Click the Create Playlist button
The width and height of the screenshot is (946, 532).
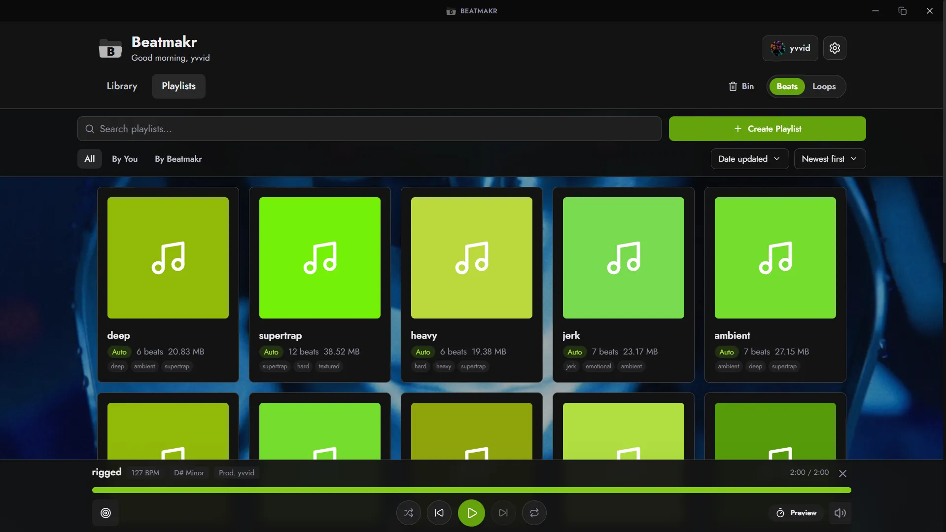click(x=767, y=129)
